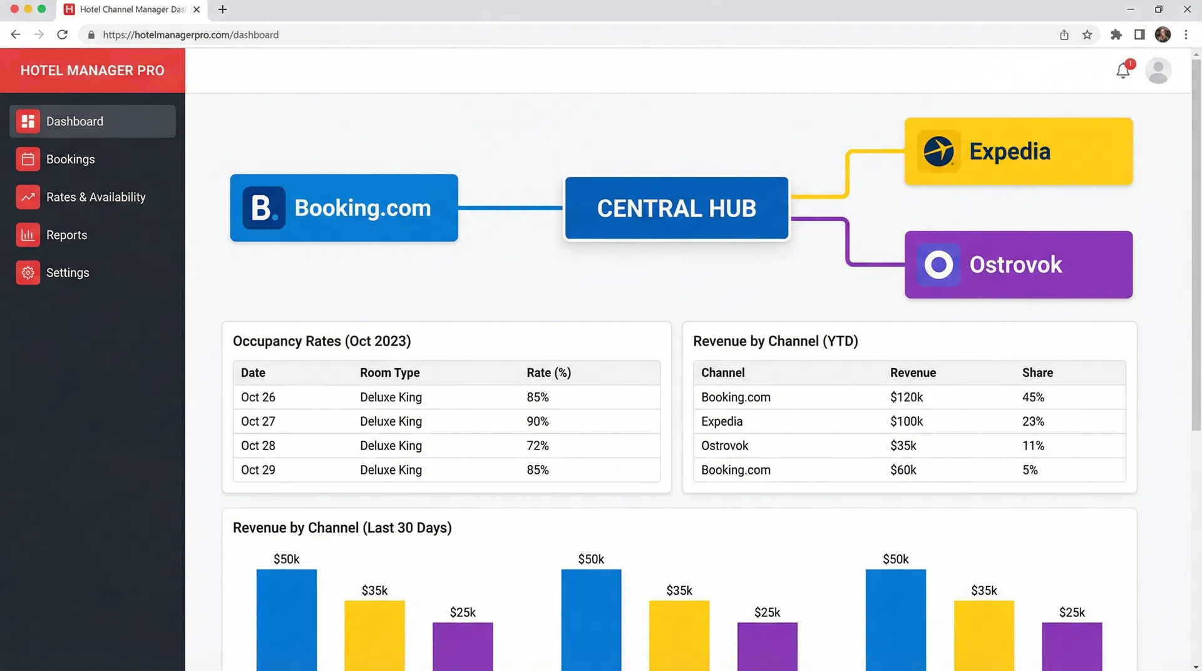Click the $60k revenue value
The height and width of the screenshot is (671, 1202).
click(x=903, y=470)
